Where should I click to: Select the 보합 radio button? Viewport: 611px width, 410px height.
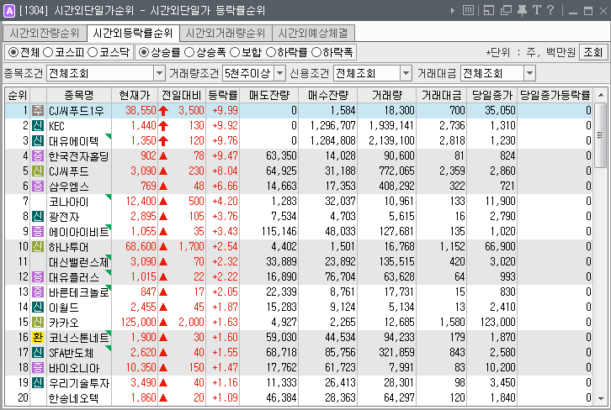235,52
